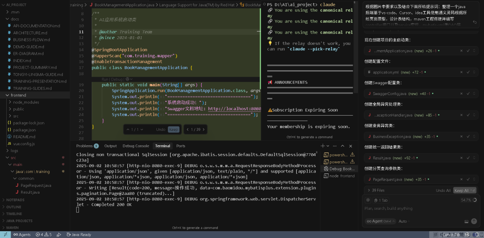
Task: Switch to the Problems tab
Action: 87,146
